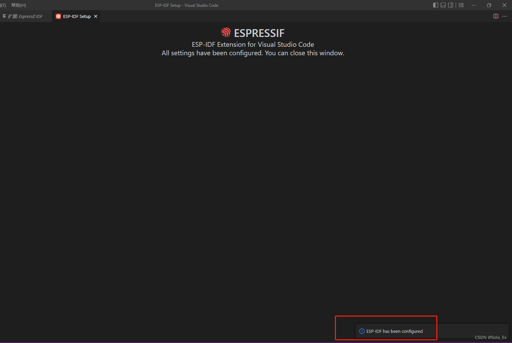The image size is (512, 343).
Task: Select the ESP-IDF Setup tab
Action: [x=77, y=16]
